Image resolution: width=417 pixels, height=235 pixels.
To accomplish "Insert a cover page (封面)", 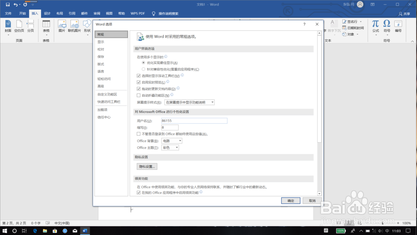I will tap(8, 27).
